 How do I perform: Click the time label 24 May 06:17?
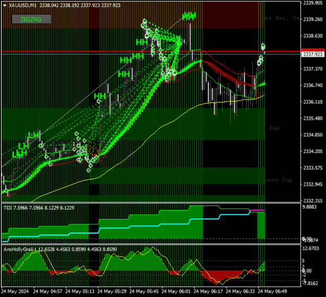click(x=208, y=291)
